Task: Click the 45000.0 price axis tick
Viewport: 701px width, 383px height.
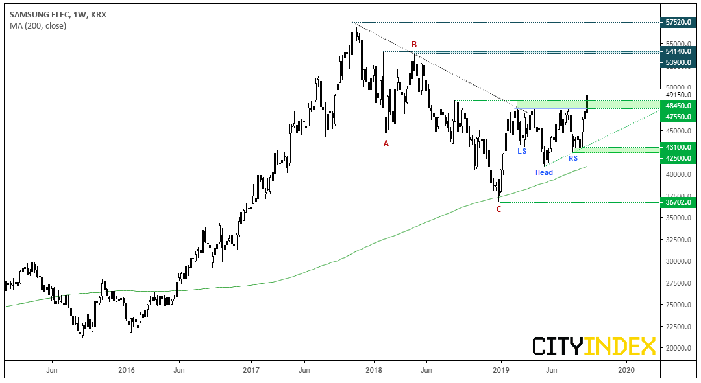Action: [678, 132]
